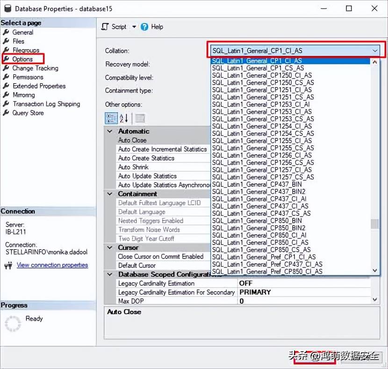Collapse the Collation combo box arrow
Viewport: 388px width, 369px height.
[x=375, y=51]
